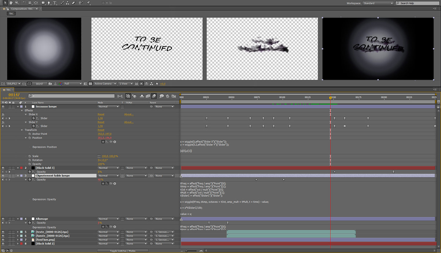Open About for Slider Y effect

pyautogui.click(x=129, y=122)
